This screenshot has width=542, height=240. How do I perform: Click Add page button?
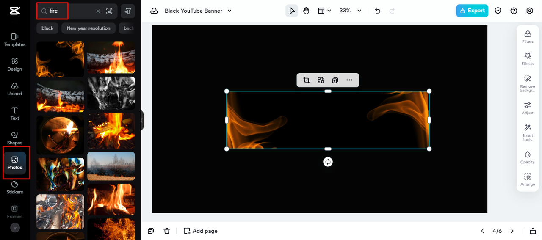click(201, 231)
